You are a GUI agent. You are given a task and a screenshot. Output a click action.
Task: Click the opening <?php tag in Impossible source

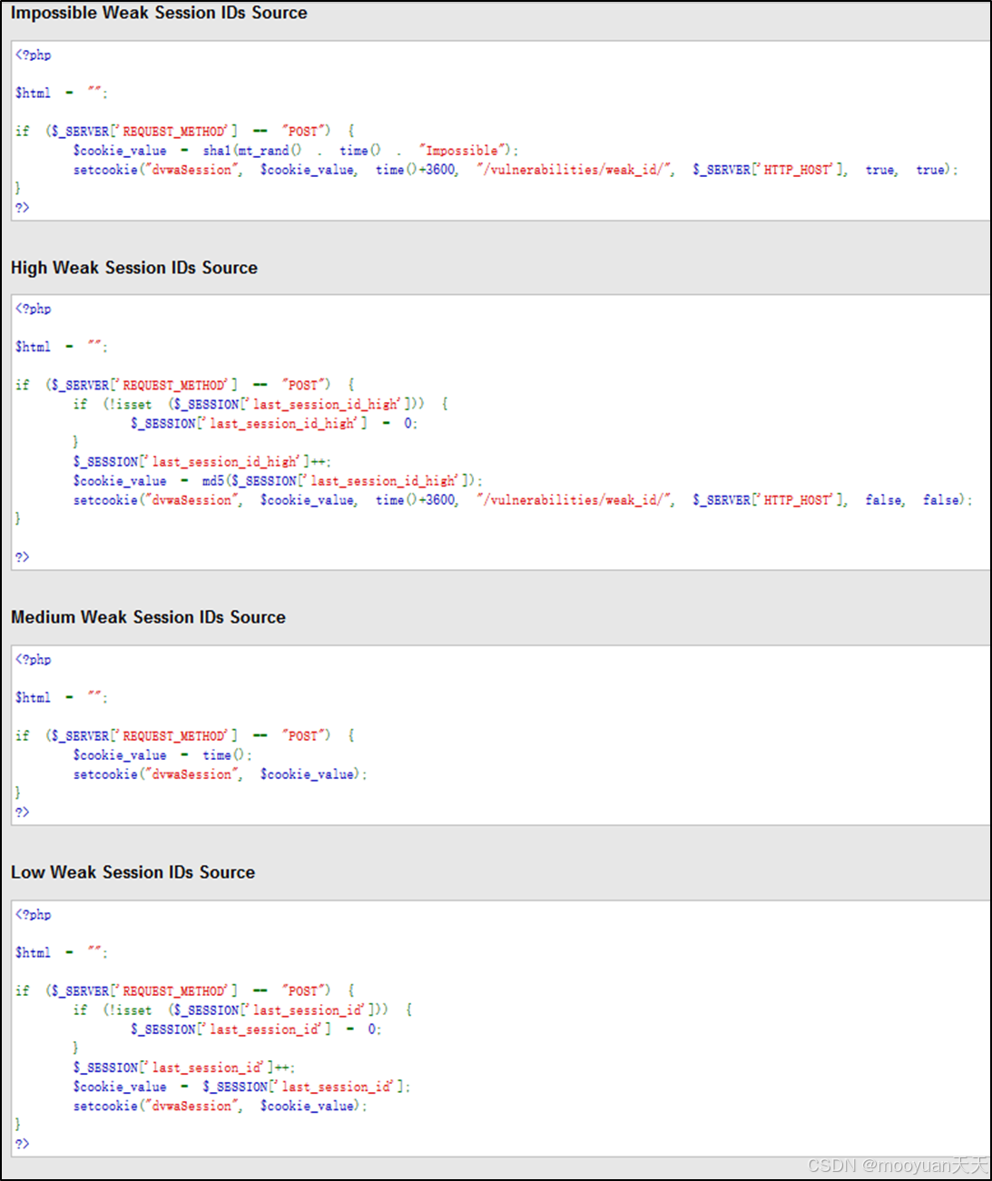[34, 55]
